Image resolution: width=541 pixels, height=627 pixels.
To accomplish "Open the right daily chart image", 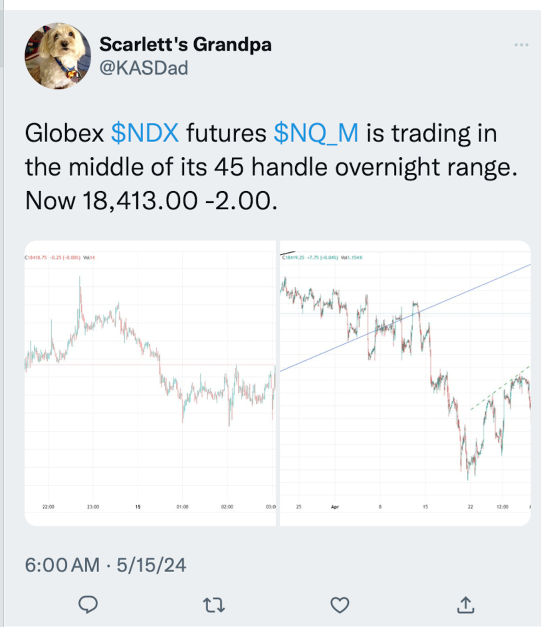I will tap(405, 383).
